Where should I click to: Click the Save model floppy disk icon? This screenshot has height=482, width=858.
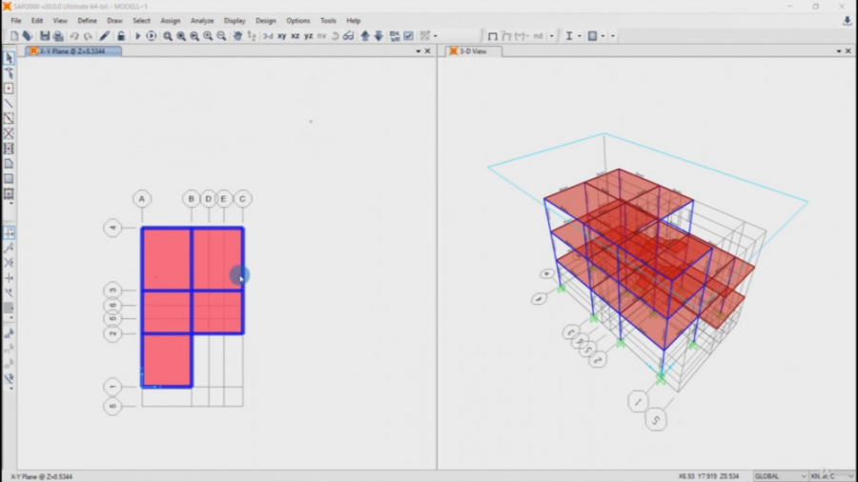tap(44, 36)
